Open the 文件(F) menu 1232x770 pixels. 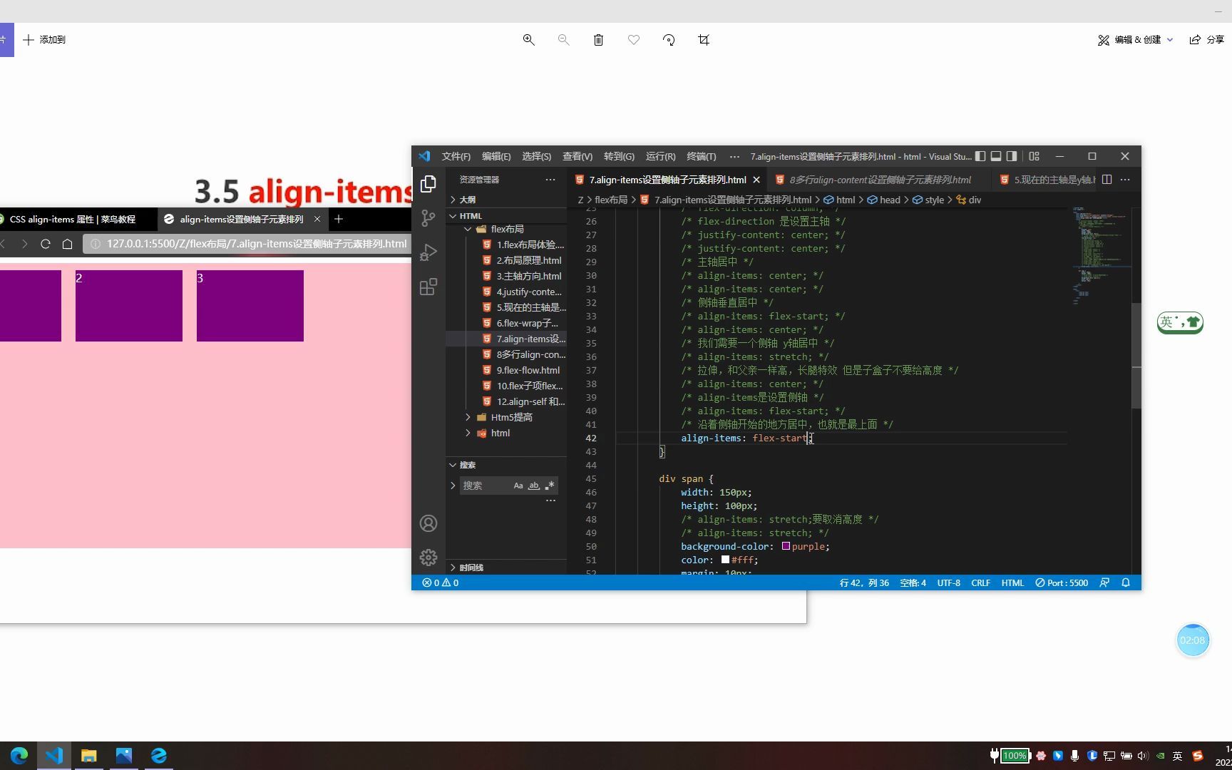tap(456, 156)
